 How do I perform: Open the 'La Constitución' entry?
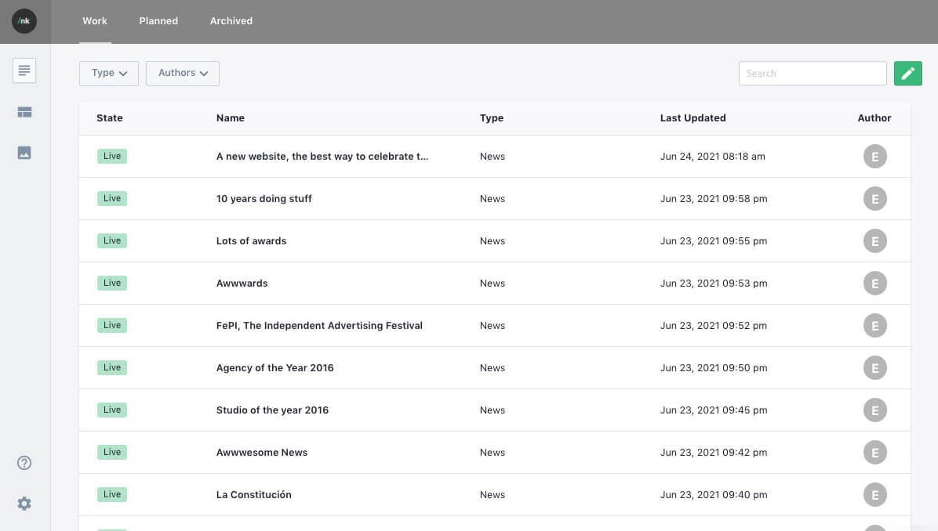[253, 495]
